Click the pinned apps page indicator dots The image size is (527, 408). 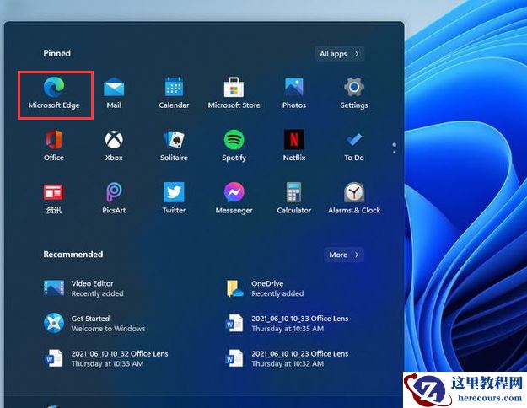tap(395, 148)
